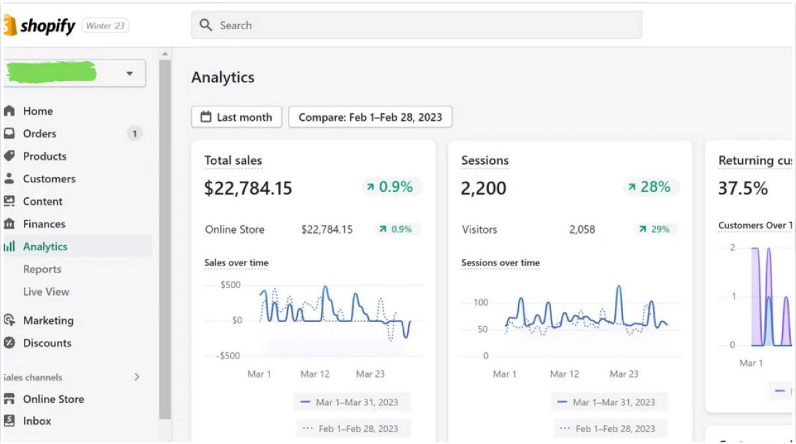Click the Discounts percent badge icon

coord(9,342)
